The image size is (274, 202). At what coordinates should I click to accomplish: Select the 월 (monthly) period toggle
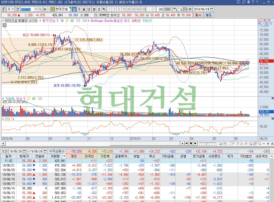point(84,9)
